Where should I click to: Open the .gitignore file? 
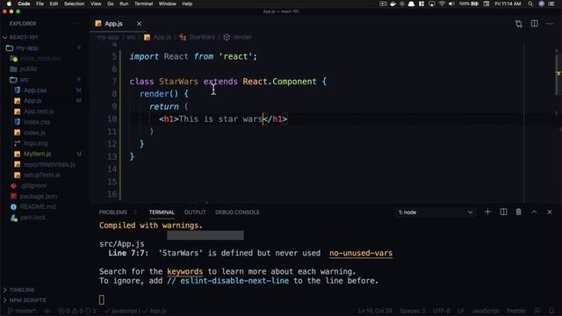coord(33,185)
